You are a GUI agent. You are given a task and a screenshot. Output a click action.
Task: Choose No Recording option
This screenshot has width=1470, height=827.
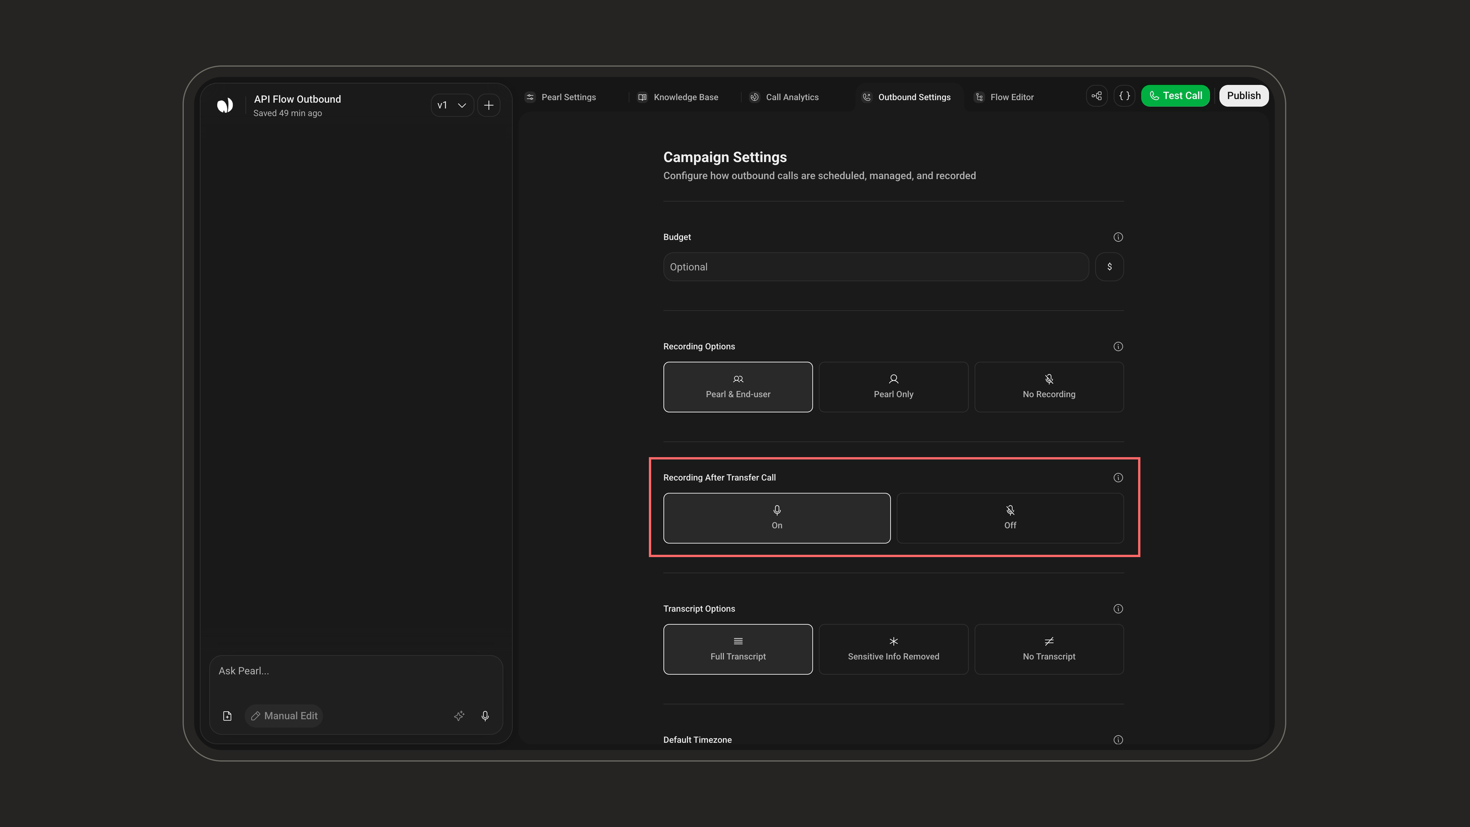pyautogui.click(x=1049, y=387)
